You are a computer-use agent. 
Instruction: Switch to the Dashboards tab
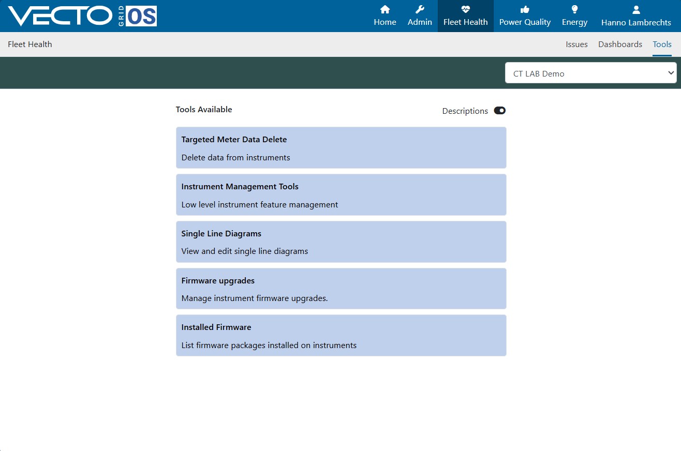click(620, 44)
